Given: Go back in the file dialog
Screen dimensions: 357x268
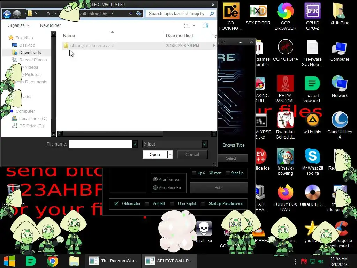Looking at the screenshot, I should tap(7, 14).
